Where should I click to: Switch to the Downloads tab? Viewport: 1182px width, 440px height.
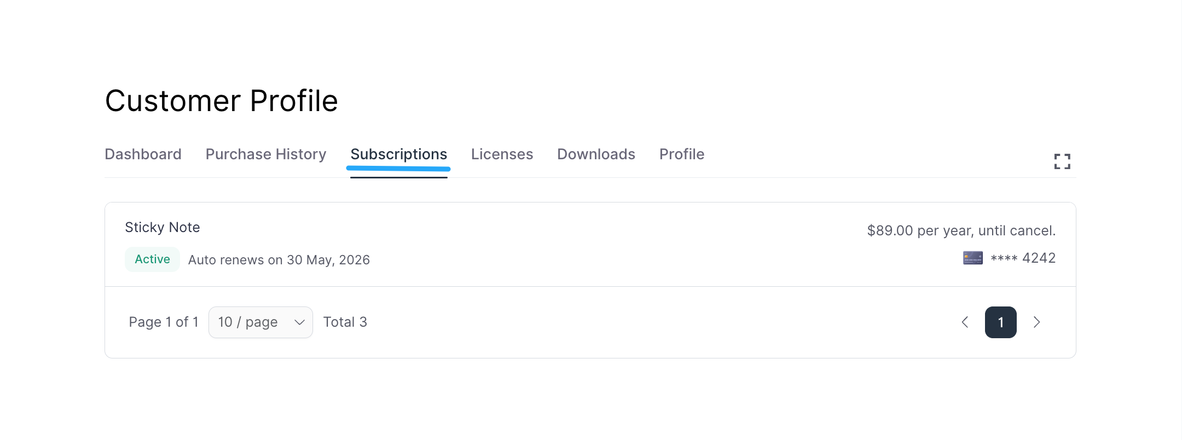coord(596,154)
